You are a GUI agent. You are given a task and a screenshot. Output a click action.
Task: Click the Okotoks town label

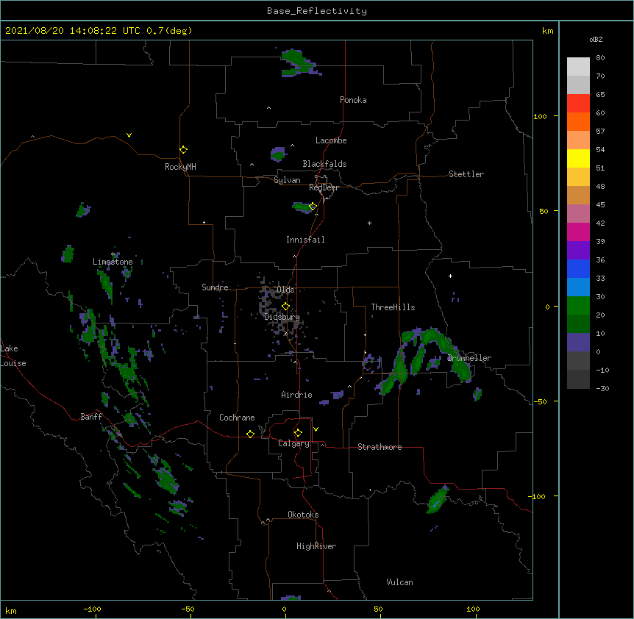[x=303, y=515]
